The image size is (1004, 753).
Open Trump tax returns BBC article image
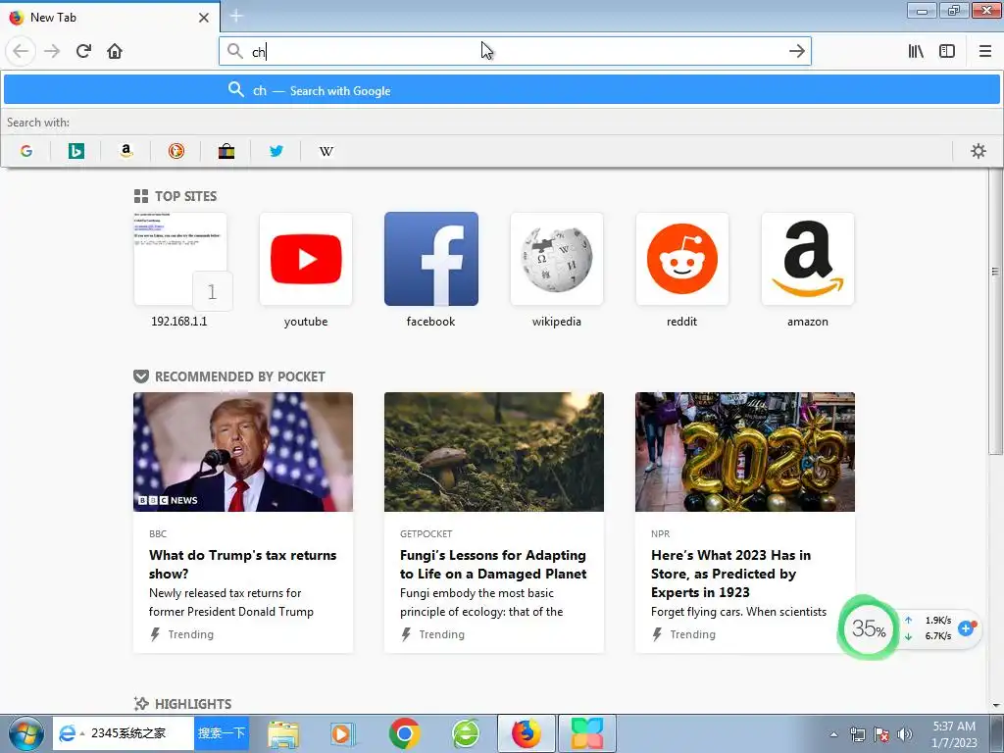coord(243,451)
